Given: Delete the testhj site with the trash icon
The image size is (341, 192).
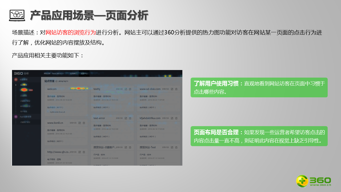Looking at the screenshot, I should (130, 89).
